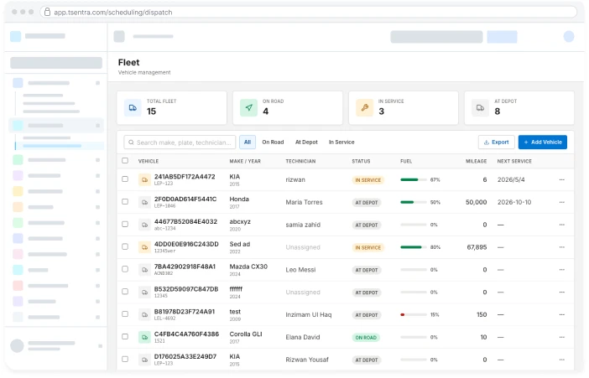This screenshot has height=378, width=589.
Task: Click vehicle icon for B532D59097C847DB
Action: pyautogui.click(x=144, y=293)
